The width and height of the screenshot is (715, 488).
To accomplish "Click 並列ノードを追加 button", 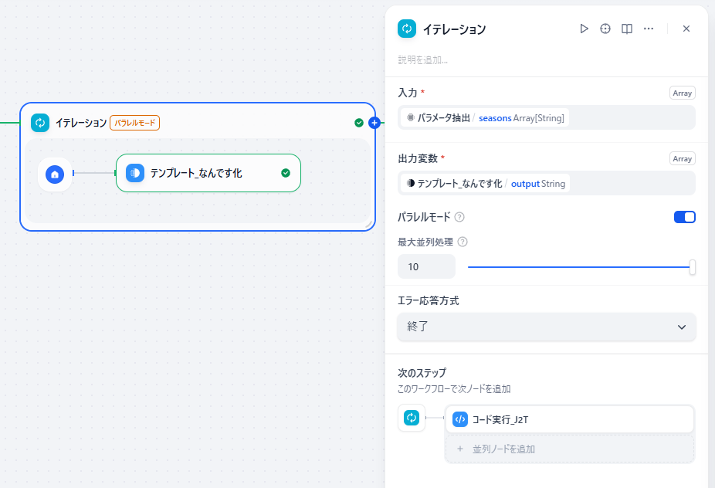I will tap(570, 449).
